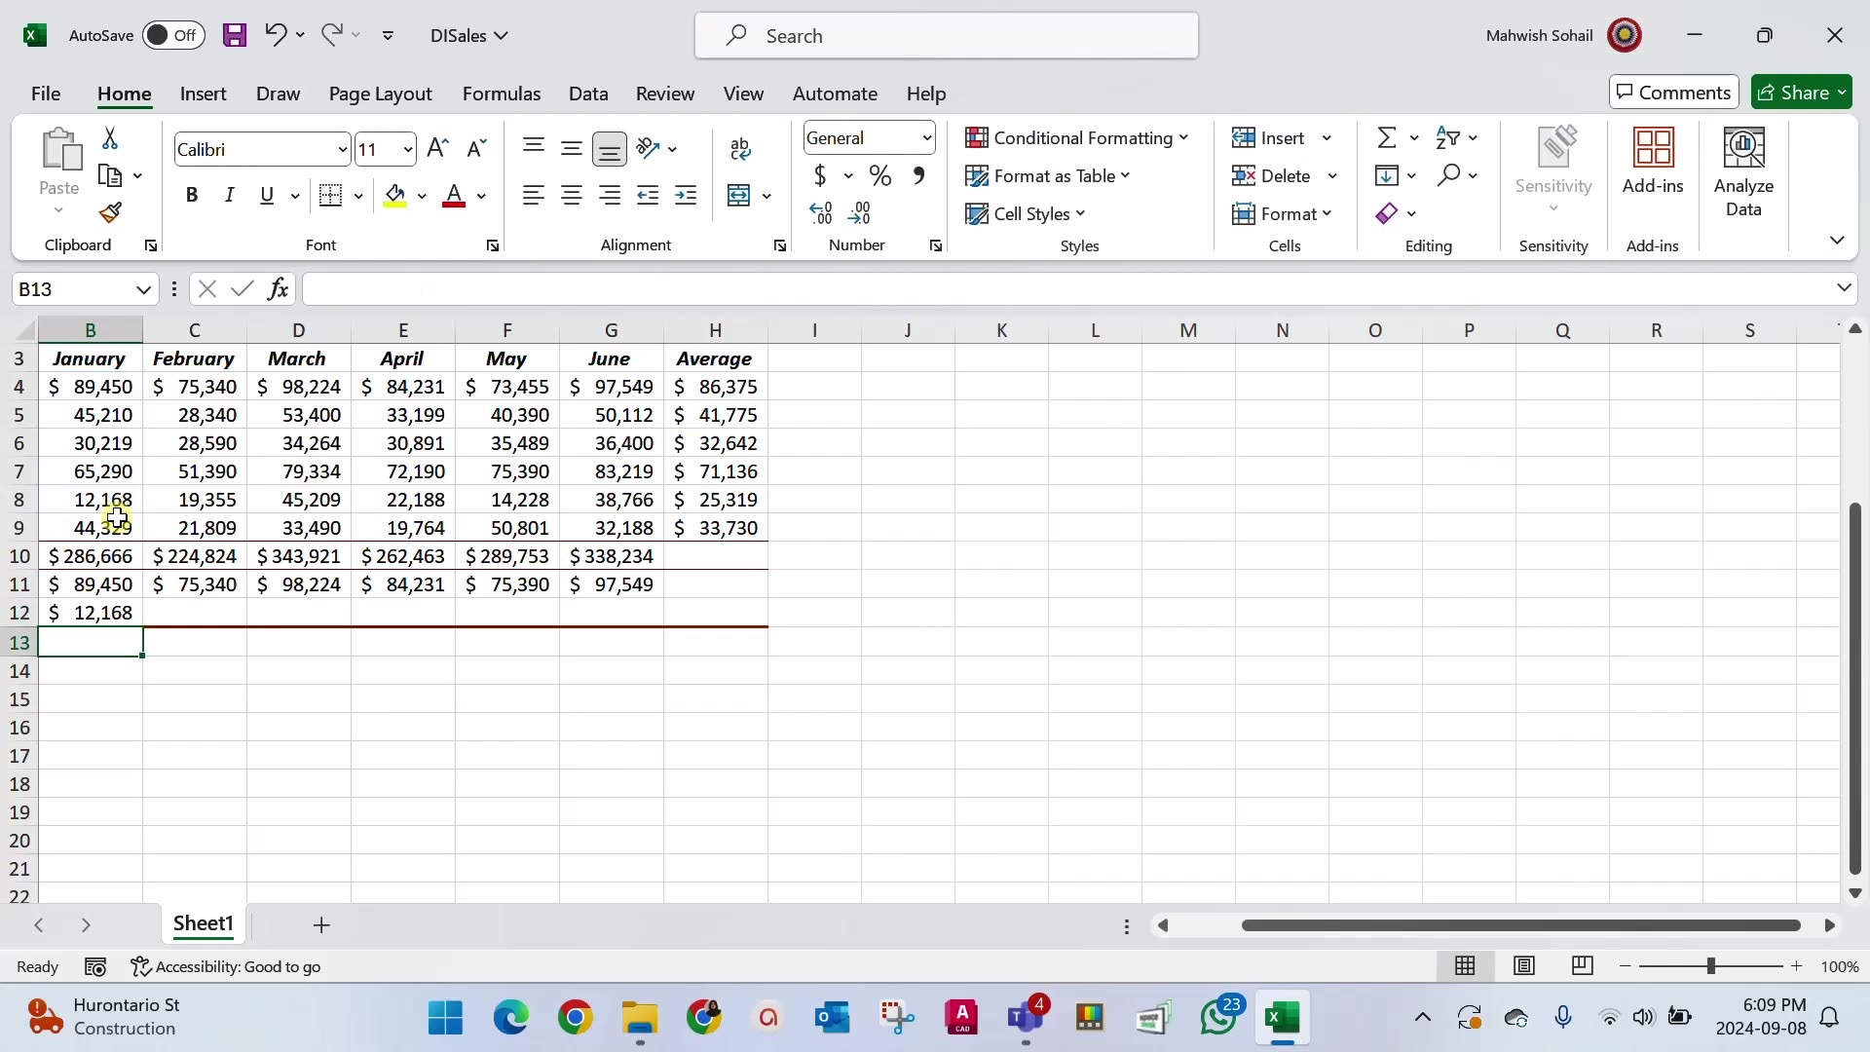
Task: Add a new sheet with the plus button
Action: [321, 924]
